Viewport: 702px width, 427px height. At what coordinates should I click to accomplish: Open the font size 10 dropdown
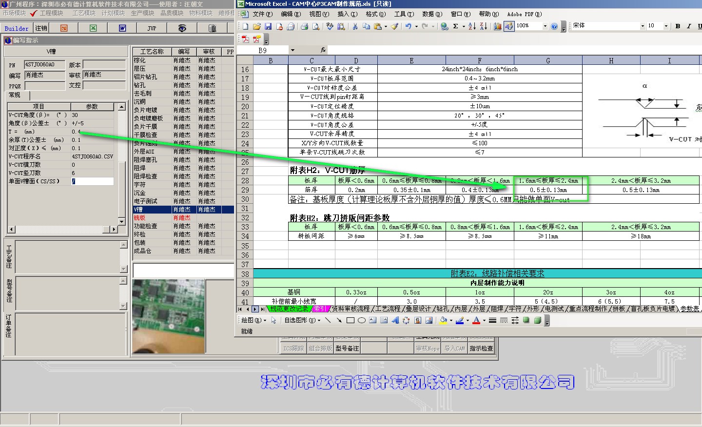coord(666,26)
